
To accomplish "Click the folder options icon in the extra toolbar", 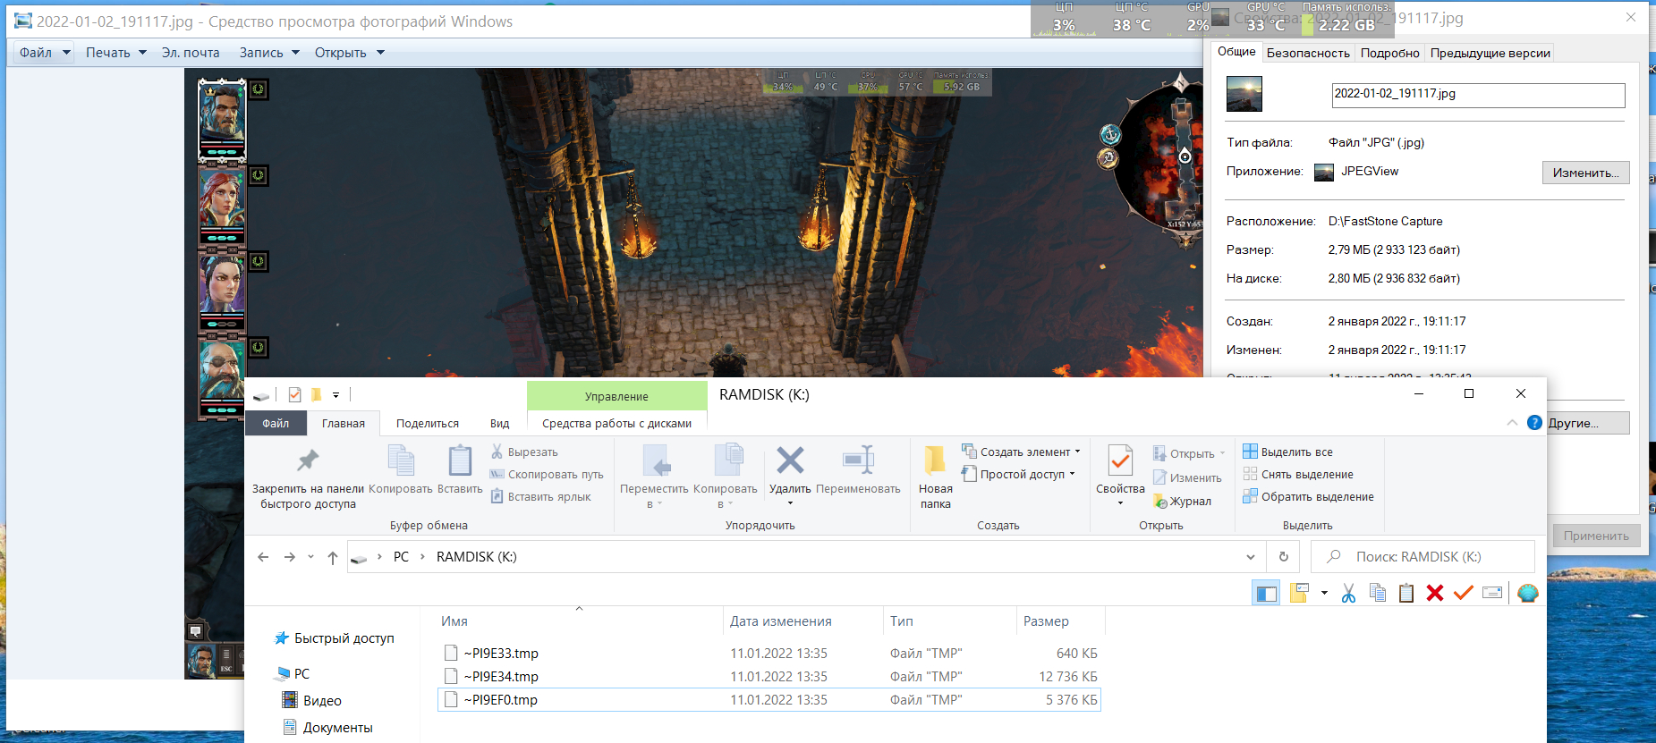I will (1299, 593).
